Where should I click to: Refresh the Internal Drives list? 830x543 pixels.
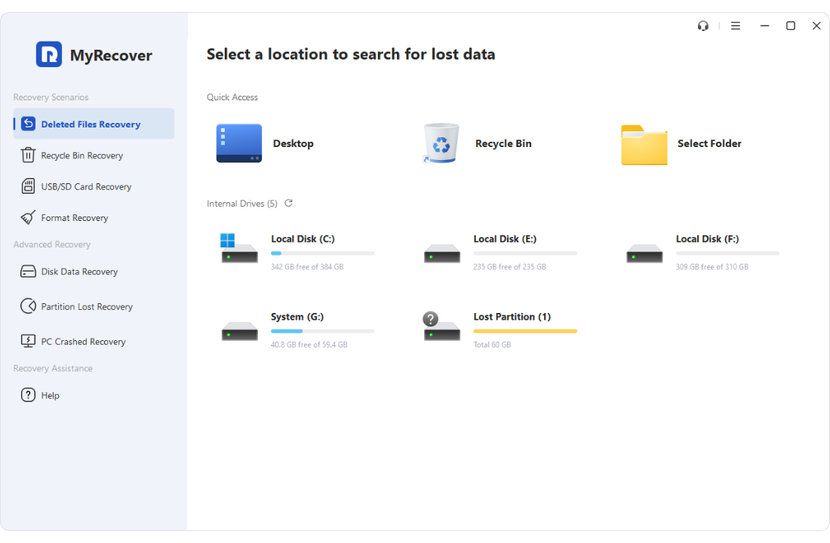288,204
